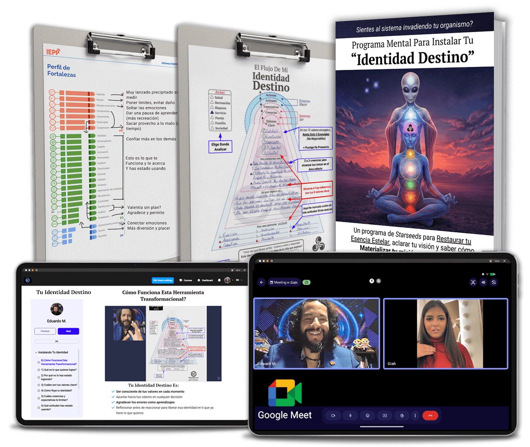
Task: Send a reaction with the emoji icon
Action: tap(367, 416)
